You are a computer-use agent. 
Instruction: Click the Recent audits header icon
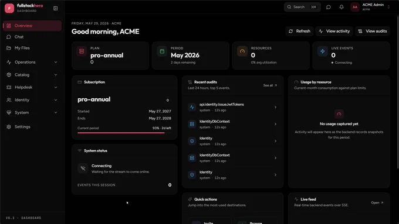click(190, 82)
